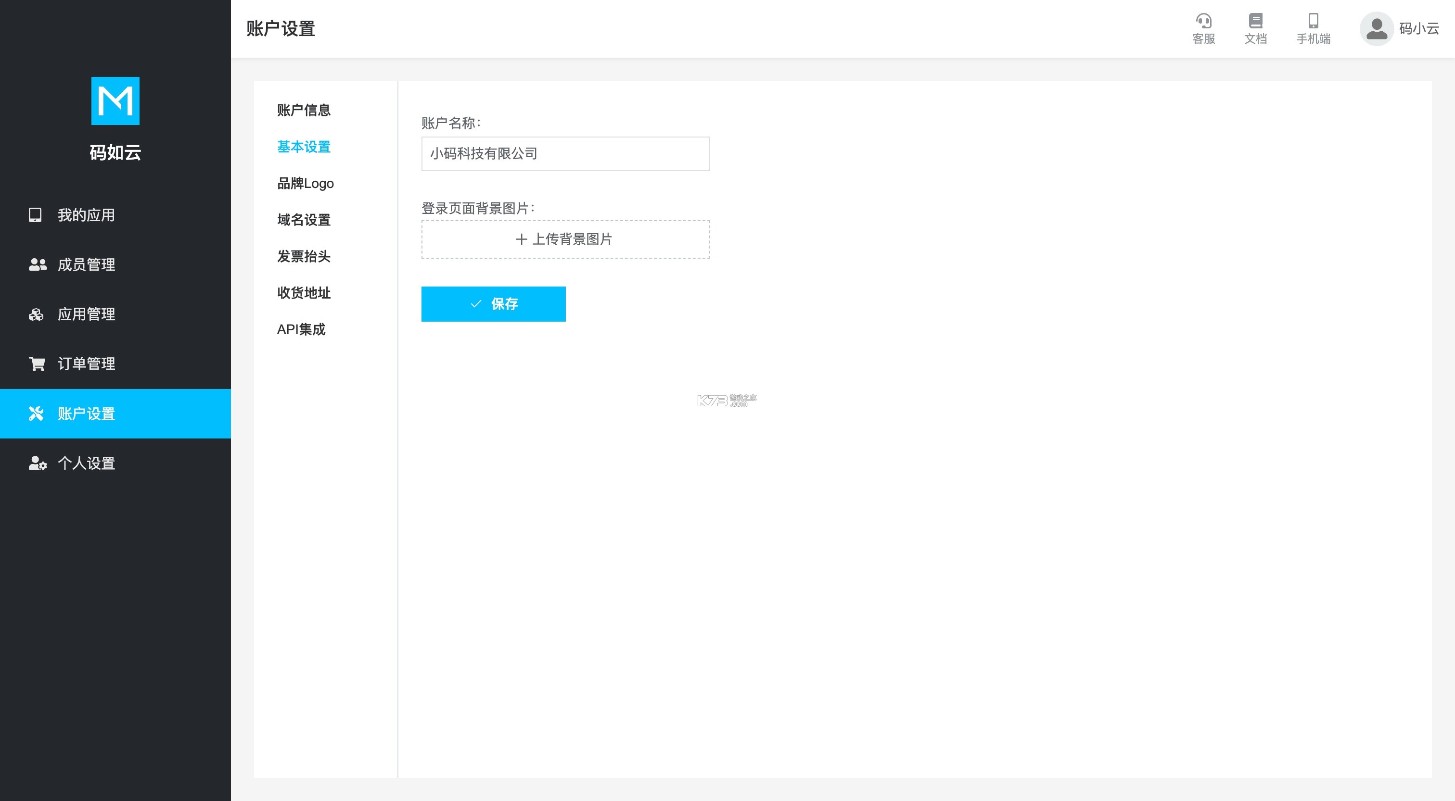
Task: Click the 个人设置 user-gear icon
Action: point(37,463)
